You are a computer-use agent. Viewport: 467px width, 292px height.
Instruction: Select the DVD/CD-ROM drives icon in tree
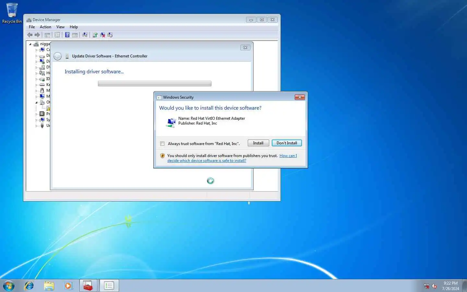point(42,67)
